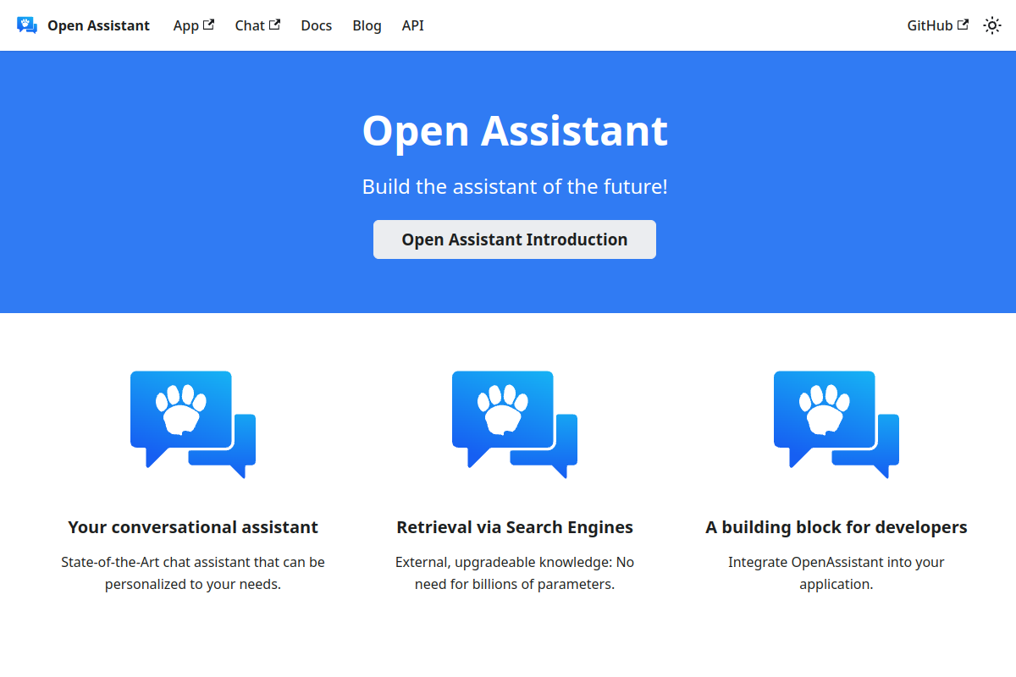This screenshot has width=1016, height=677.
Task: Open the Blog section
Action: point(367,25)
